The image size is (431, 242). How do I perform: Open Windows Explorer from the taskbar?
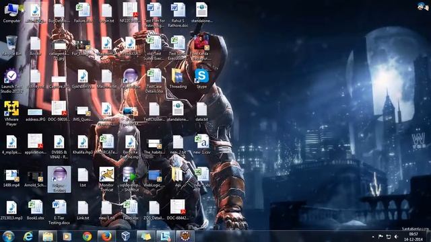pyautogui.click(x=48, y=236)
